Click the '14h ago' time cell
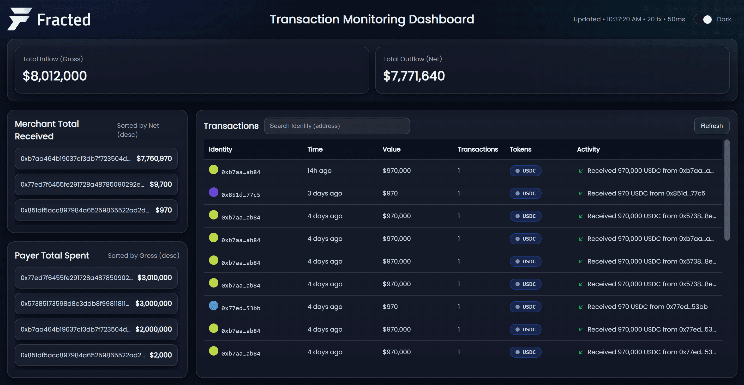Viewport: 744px width, 385px height. pos(319,171)
